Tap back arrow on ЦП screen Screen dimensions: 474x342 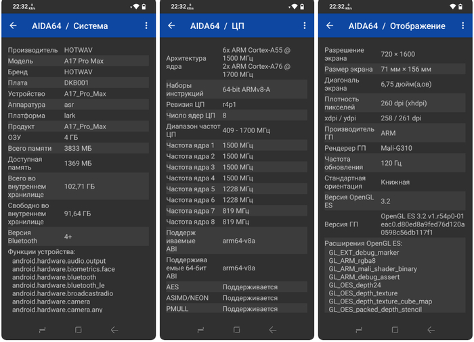[171, 26]
